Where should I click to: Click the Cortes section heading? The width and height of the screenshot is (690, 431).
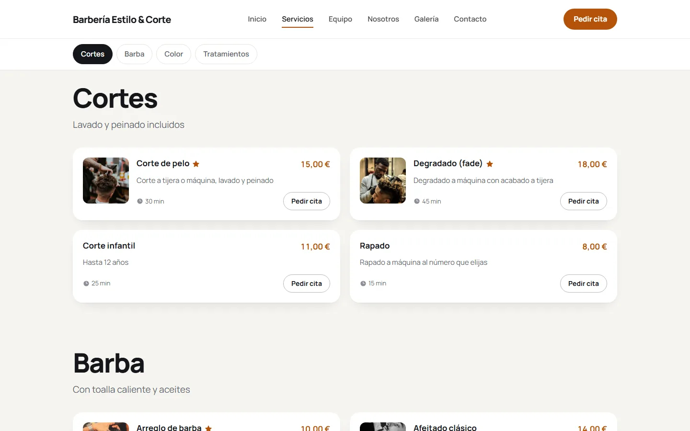click(x=115, y=99)
